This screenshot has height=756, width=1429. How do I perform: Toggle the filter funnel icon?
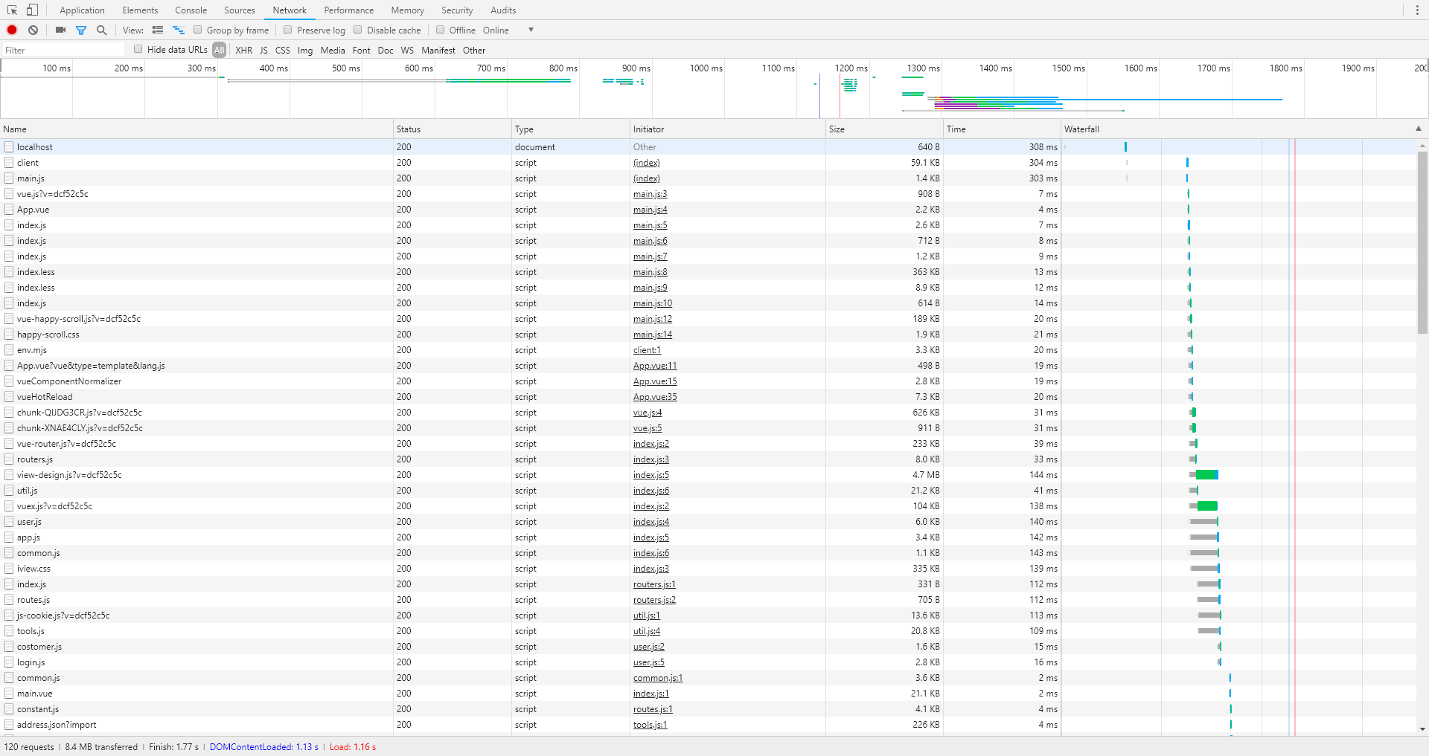click(81, 30)
